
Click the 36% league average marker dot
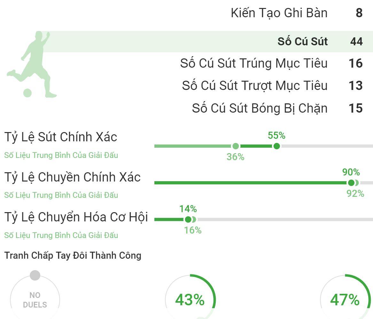pyautogui.click(x=236, y=146)
